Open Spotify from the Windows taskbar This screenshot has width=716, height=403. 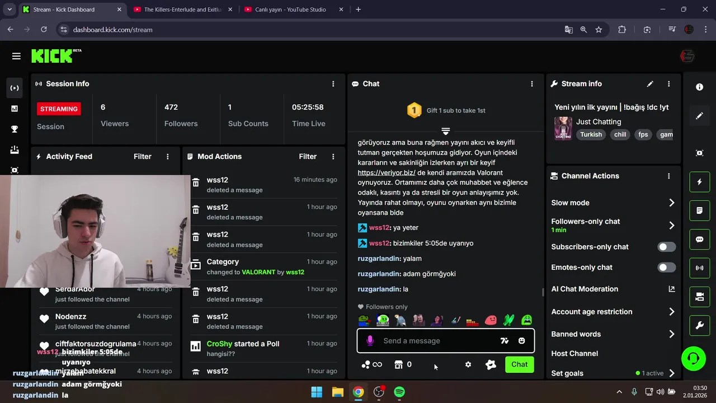(399, 392)
